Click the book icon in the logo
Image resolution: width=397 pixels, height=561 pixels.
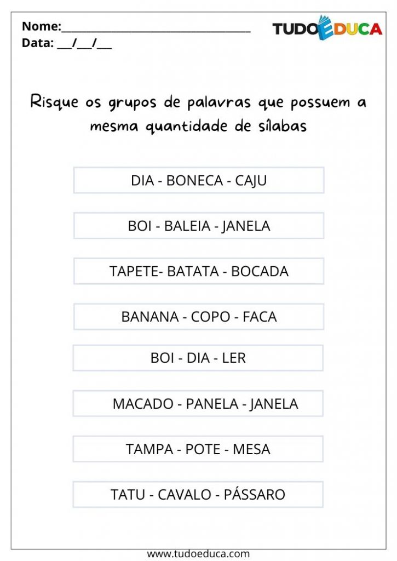(x=325, y=27)
